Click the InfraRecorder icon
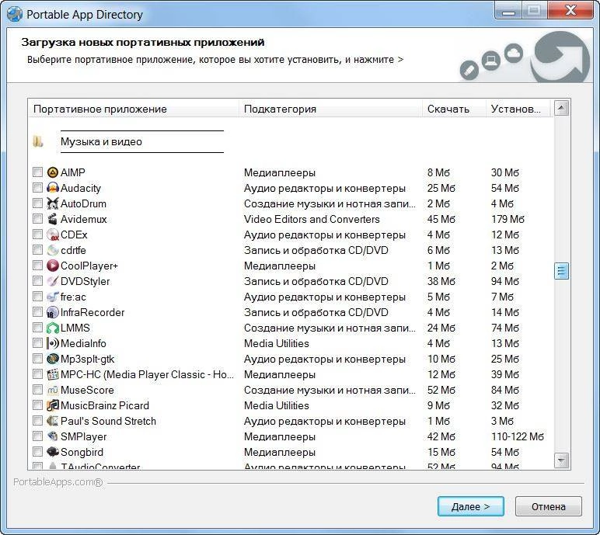Screen dimensions: 600x535 tap(52, 312)
